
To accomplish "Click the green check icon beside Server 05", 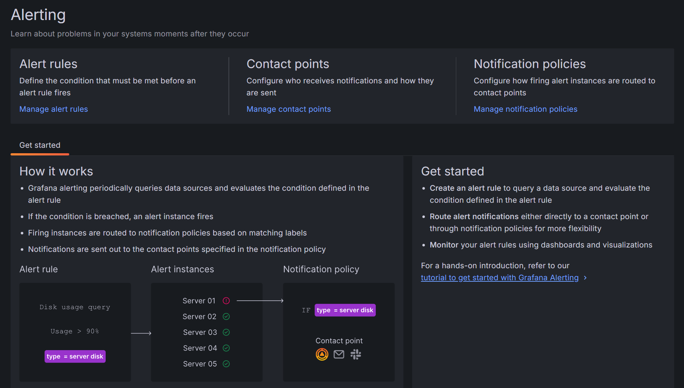I will (x=226, y=364).
